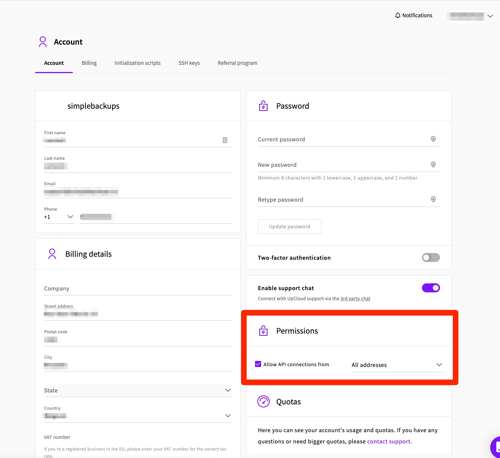Click the Permissions lock icon
The height and width of the screenshot is (458, 500).
tap(263, 331)
